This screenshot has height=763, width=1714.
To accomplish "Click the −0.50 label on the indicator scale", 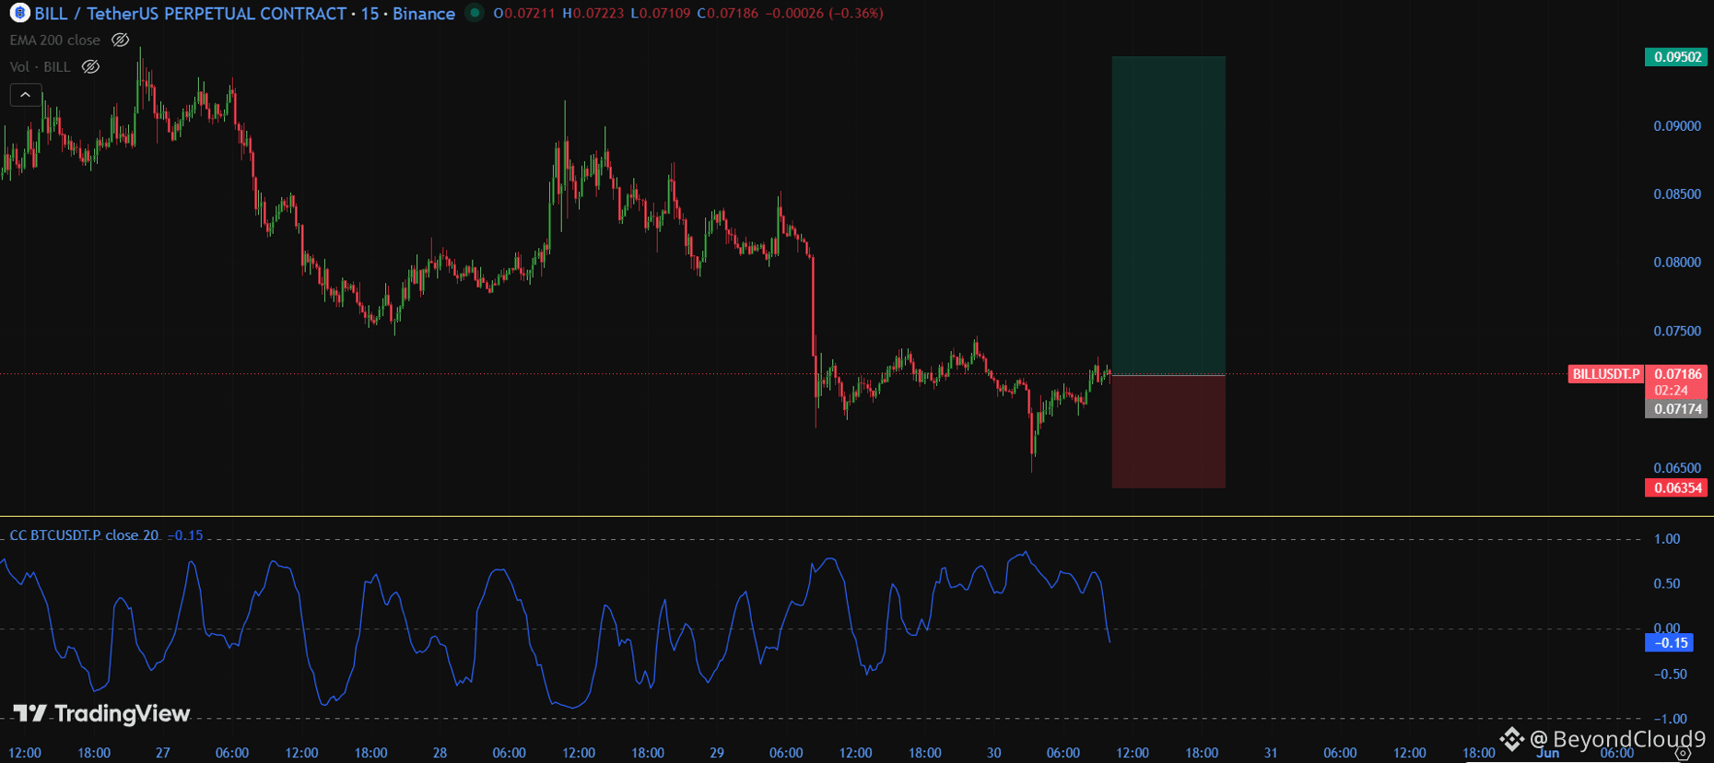I will click(1670, 674).
